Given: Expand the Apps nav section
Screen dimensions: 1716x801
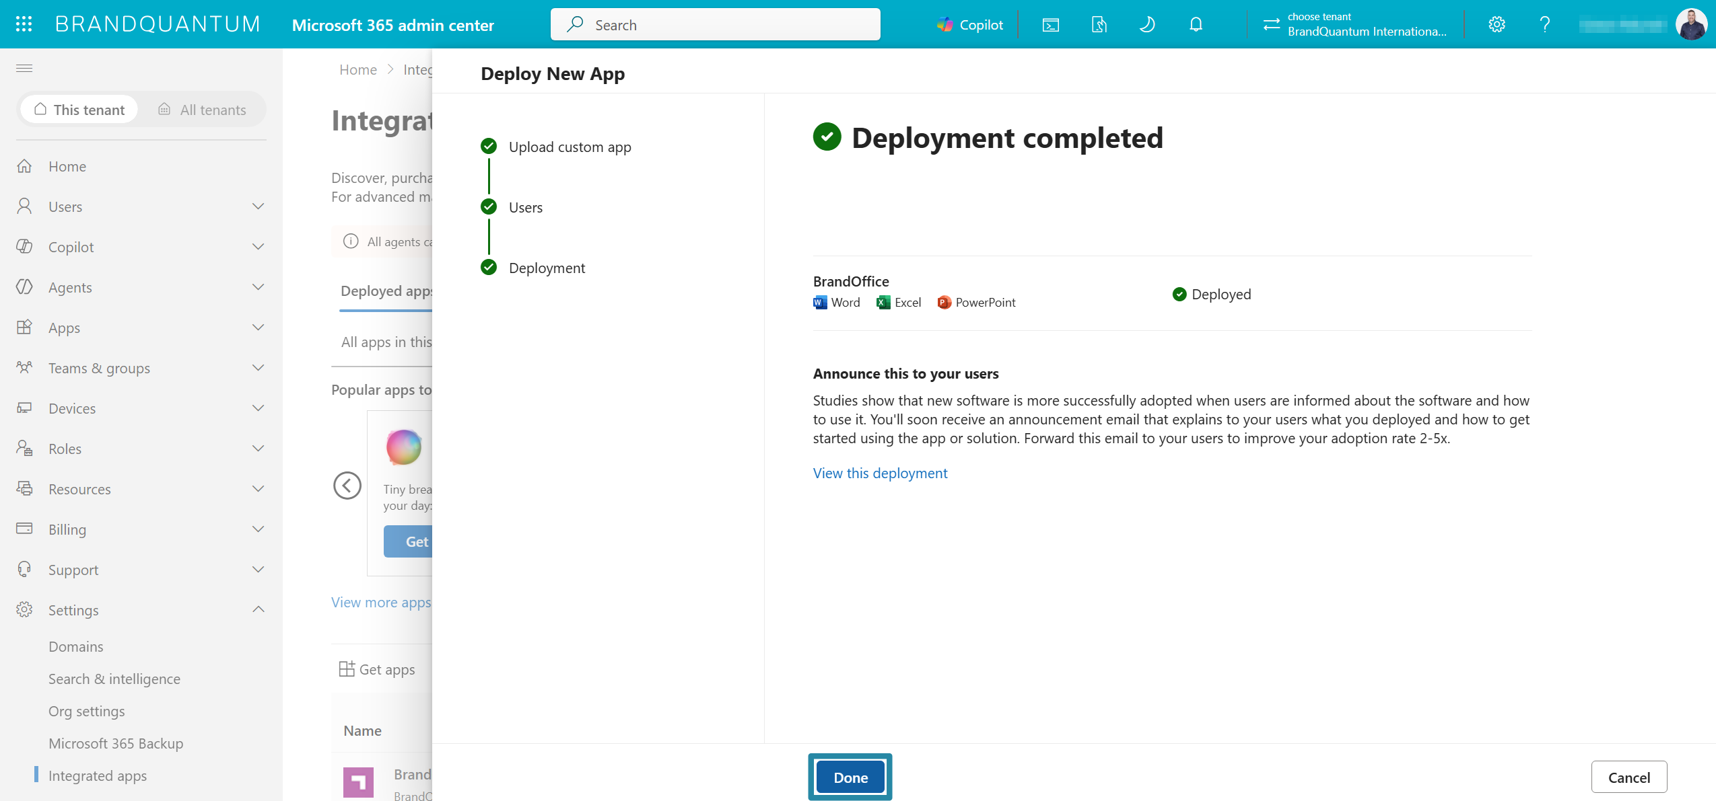Looking at the screenshot, I should [258, 328].
